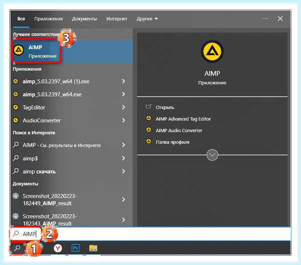Open Photoshop from the taskbar

tap(75, 248)
